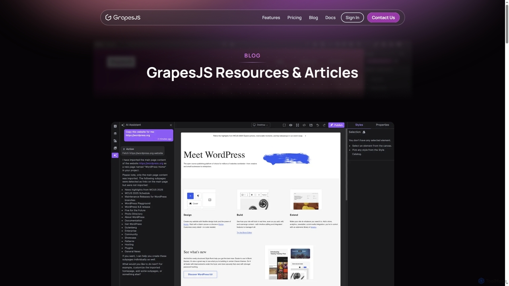509x286 pixels.
Task: Open the code view icon
Action: pyautogui.click(x=304, y=125)
